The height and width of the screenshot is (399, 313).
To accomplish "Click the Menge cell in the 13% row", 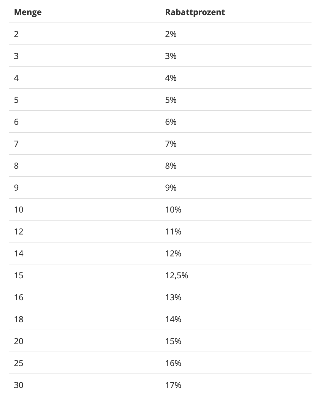I will tap(19, 297).
